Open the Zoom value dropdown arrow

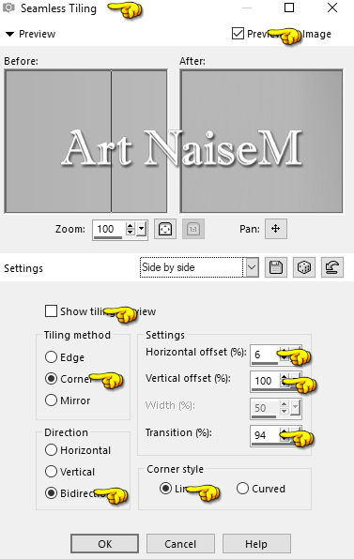pos(142,229)
